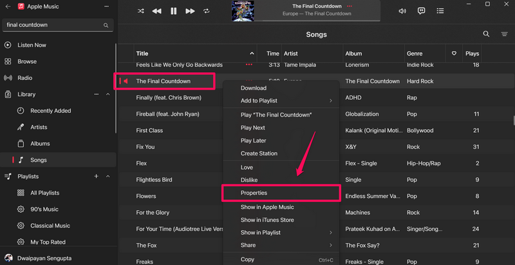This screenshot has height=265, width=515.
Task: Skip to previous track
Action: (x=157, y=11)
